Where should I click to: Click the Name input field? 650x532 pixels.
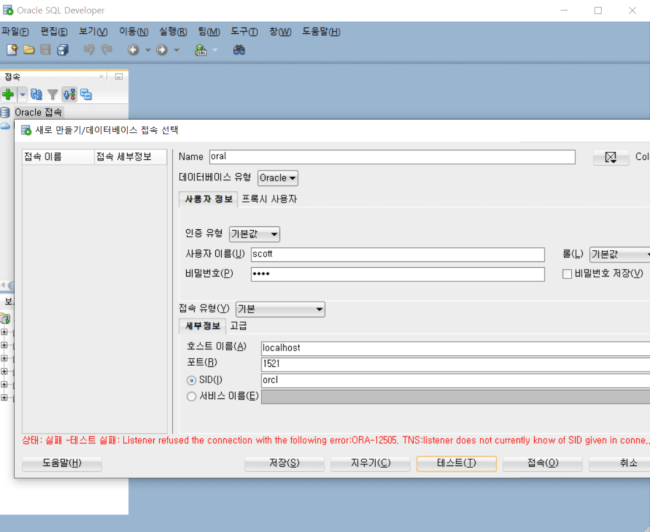tap(392, 156)
